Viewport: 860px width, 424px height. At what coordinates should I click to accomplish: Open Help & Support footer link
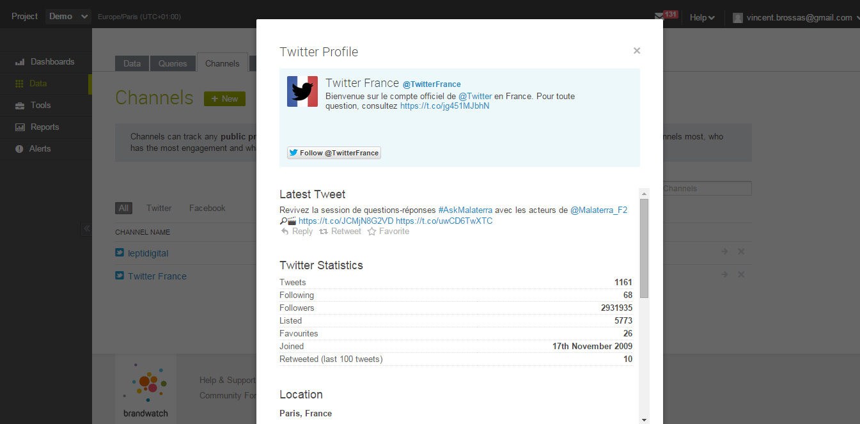pos(228,380)
